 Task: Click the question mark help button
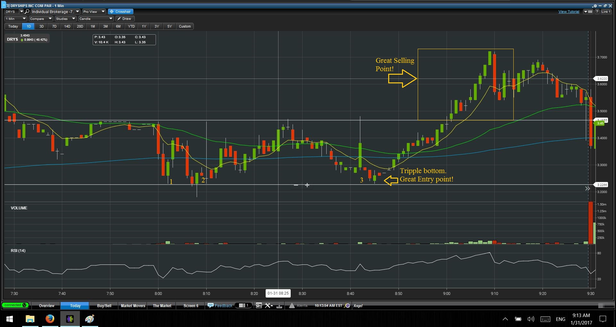tap(597, 12)
